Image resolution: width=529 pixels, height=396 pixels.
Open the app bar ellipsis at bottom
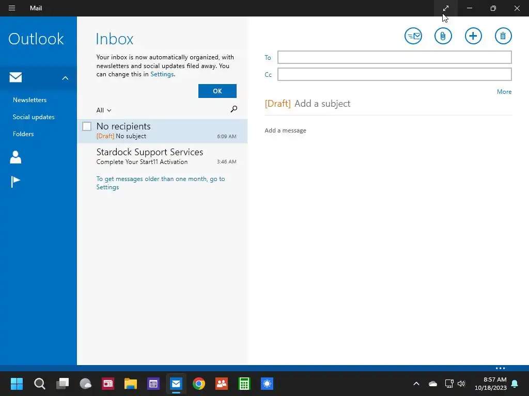point(500,368)
